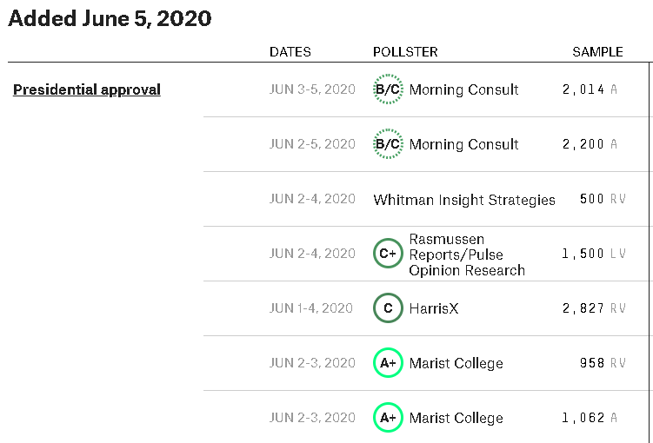Click B/C grade badge for Jun 2-5 Morning Consult
Viewport: 653px width, 443px height.
[388, 144]
